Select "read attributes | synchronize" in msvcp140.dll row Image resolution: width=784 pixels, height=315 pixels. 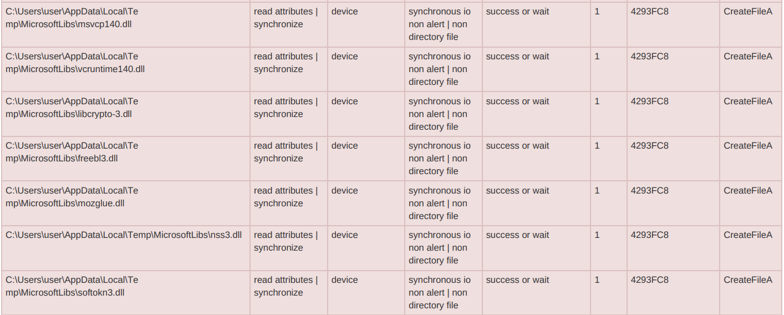(x=286, y=18)
